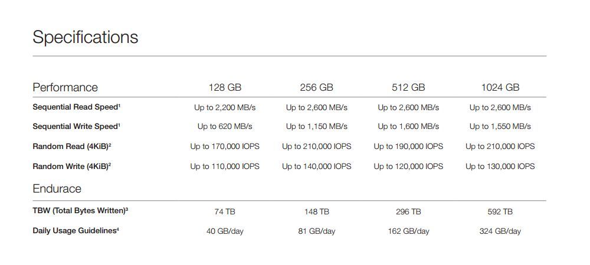
Task: Click the 2,200 MB/s read speed value
Action: point(225,107)
